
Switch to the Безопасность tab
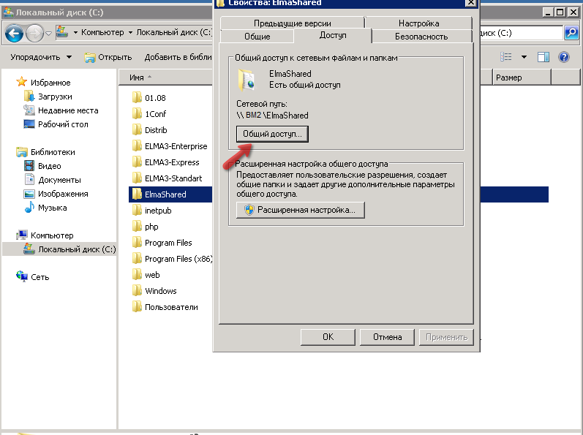pos(421,37)
